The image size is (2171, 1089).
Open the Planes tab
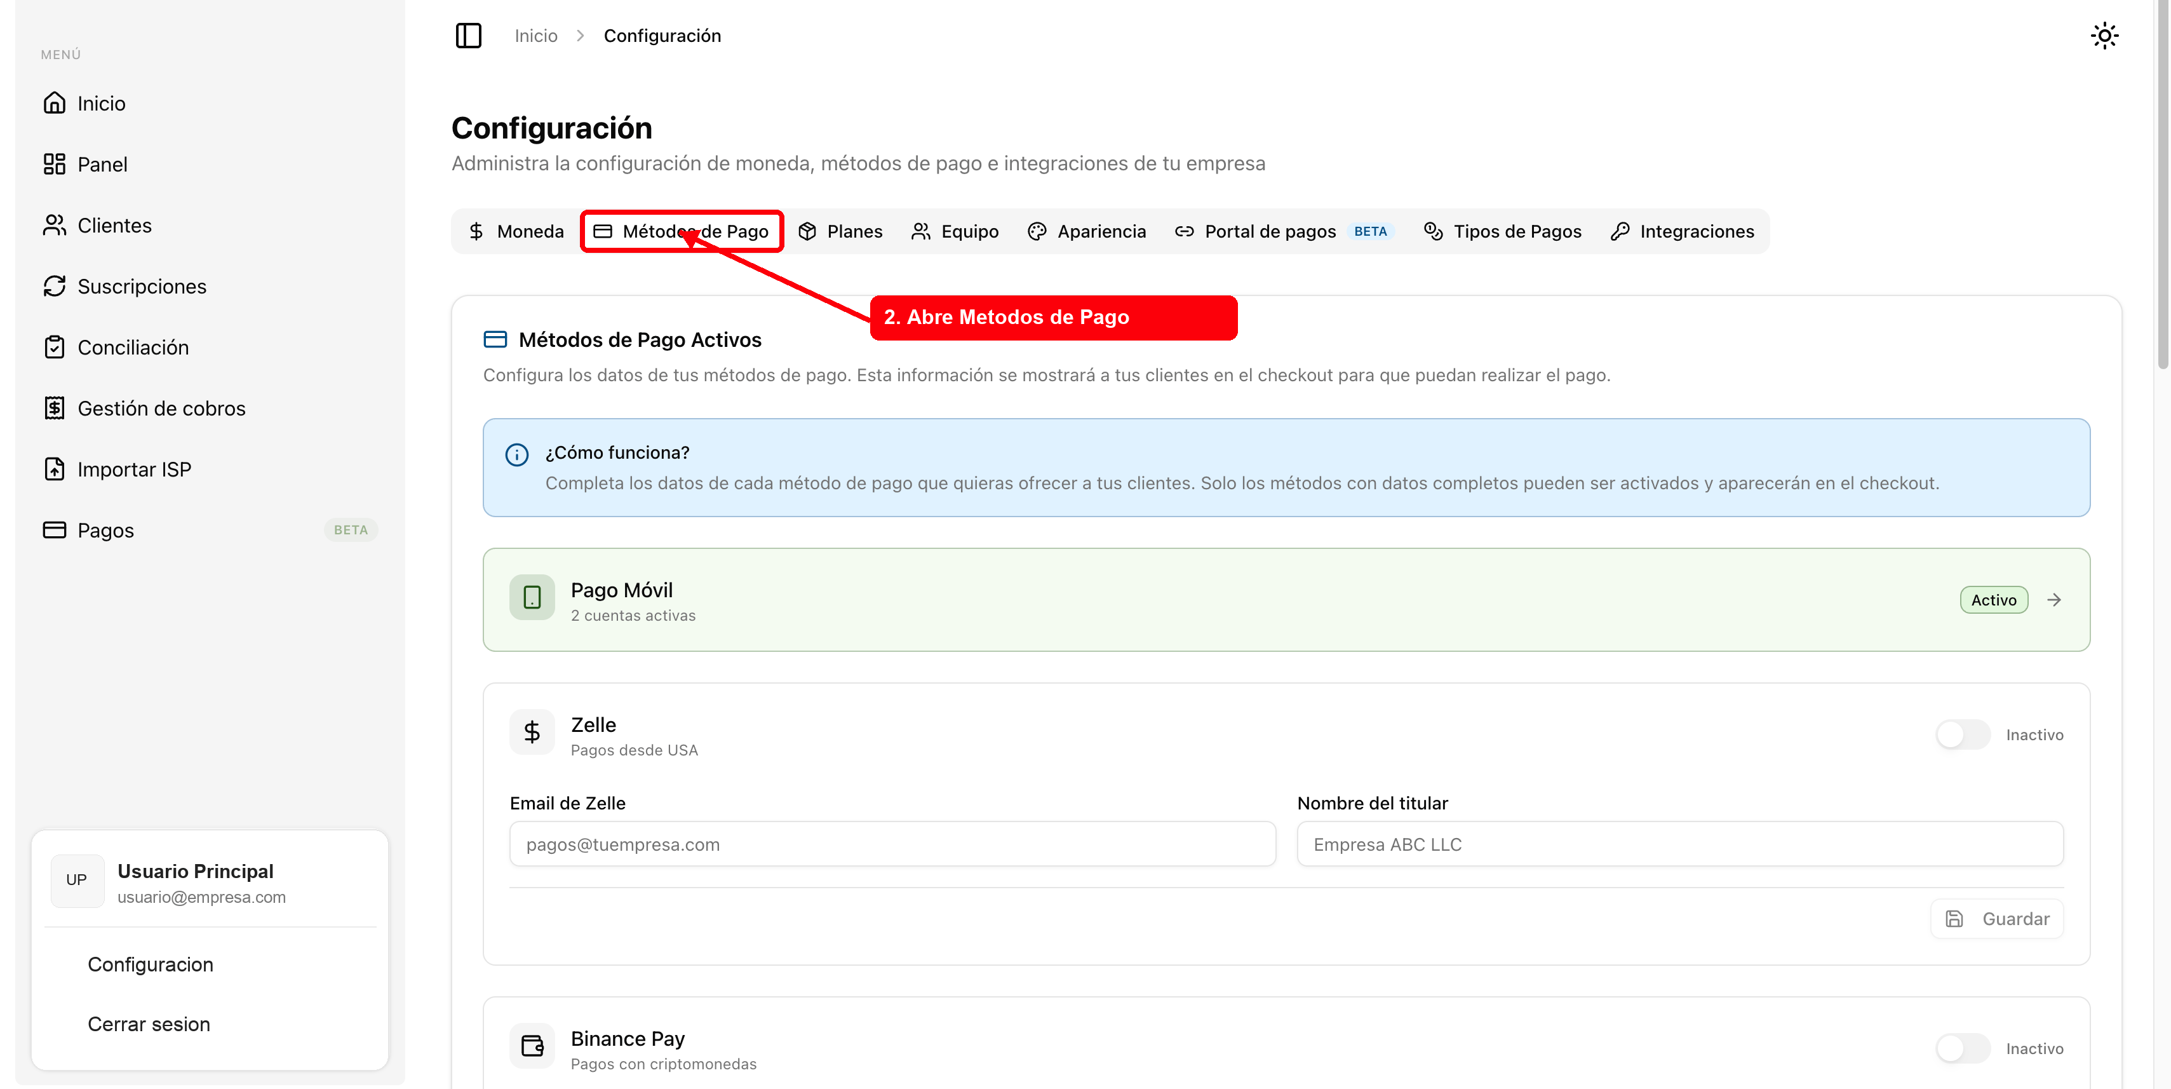pos(840,231)
